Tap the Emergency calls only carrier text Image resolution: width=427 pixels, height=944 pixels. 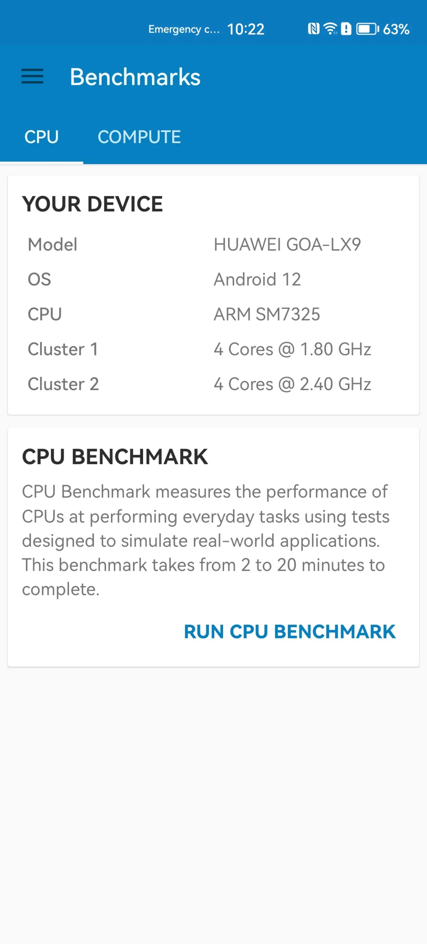[184, 29]
